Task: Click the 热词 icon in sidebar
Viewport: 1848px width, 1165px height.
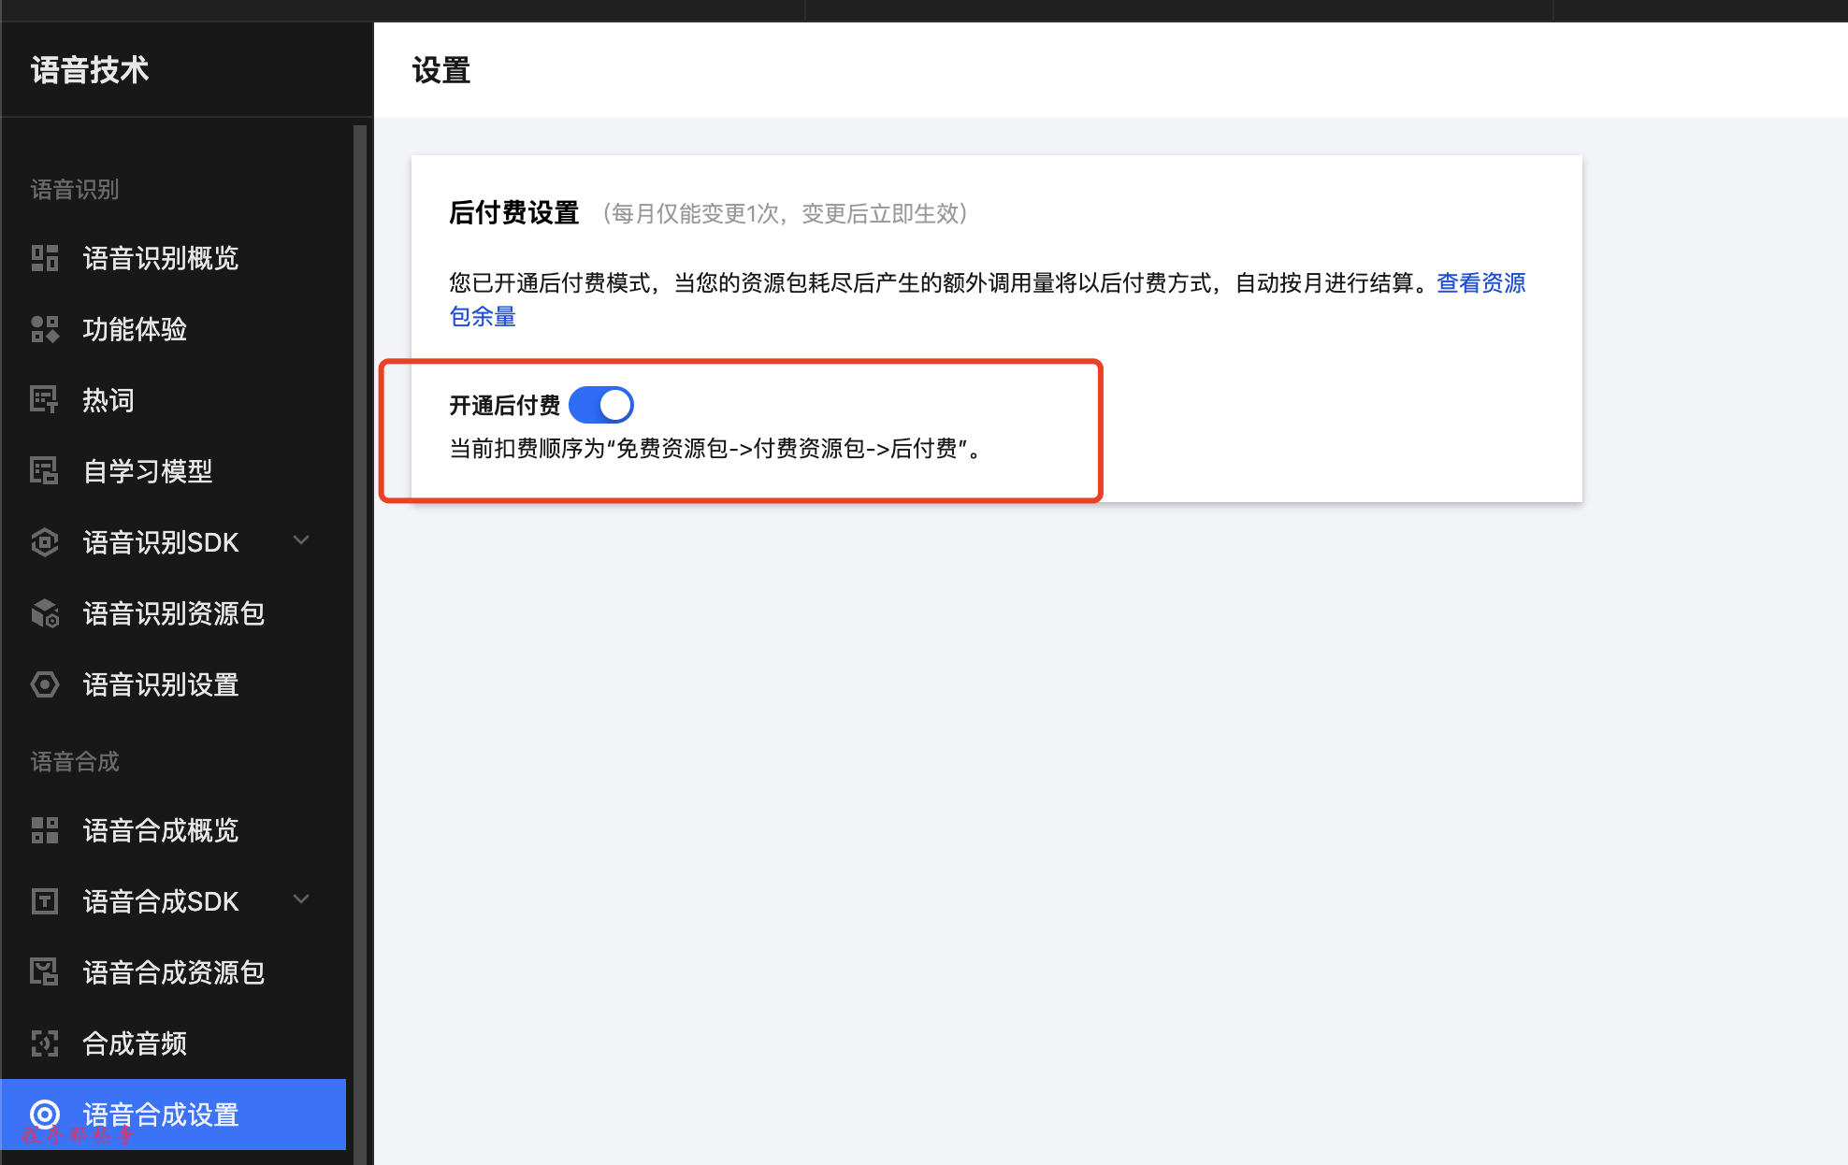Action: click(44, 400)
